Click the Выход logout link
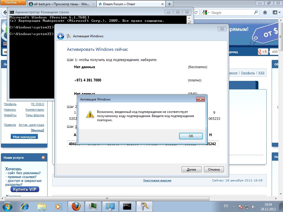This screenshot has height=212, width=283. [38, 130]
